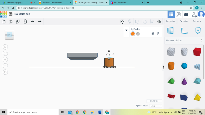The image size is (205, 115).
Task: Click the Fit all in view button
Action: (x=5, y=53)
